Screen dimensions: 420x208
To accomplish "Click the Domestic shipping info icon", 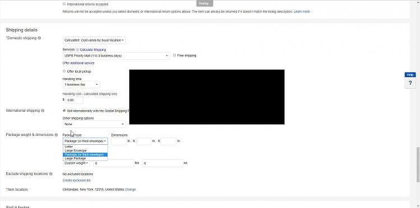I will click(39, 38).
